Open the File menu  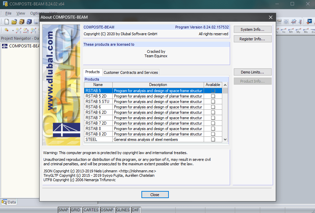pos(8,13)
